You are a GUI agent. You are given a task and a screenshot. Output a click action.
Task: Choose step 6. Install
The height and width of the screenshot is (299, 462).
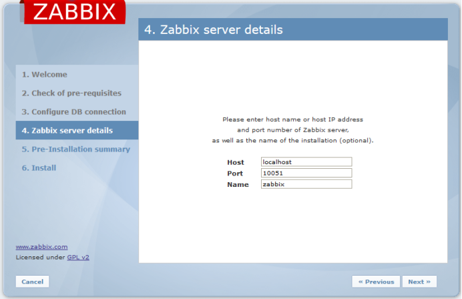(x=39, y=168)
